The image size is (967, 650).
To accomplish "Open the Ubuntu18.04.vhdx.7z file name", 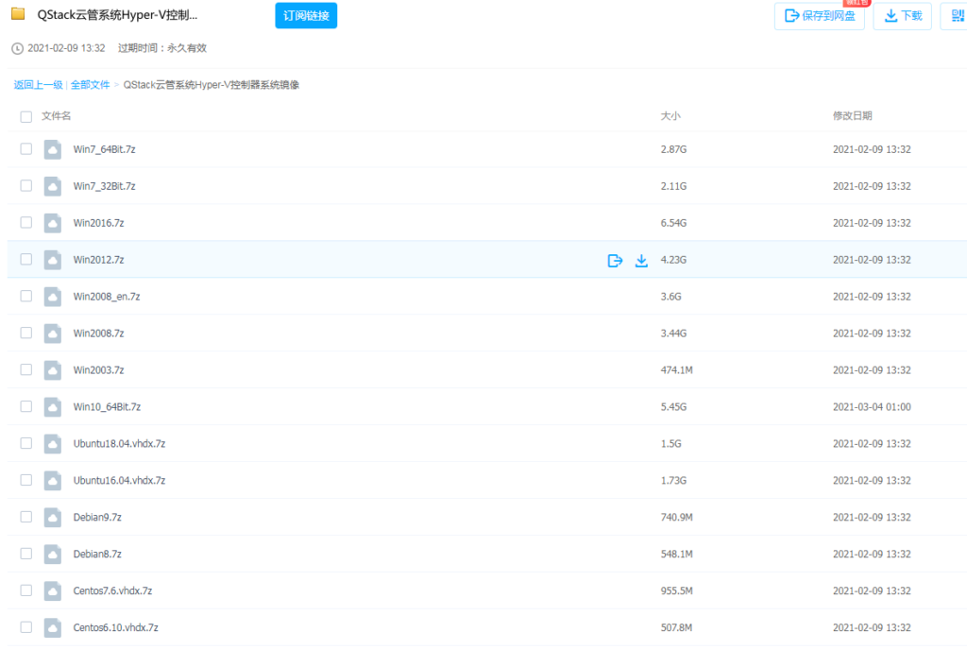I will tap(119, 444).
